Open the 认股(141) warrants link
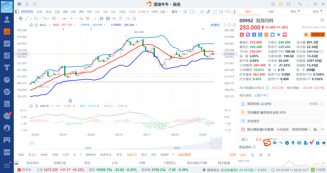The height and width of the screenshot is (173, 327). tap(261, 95)
